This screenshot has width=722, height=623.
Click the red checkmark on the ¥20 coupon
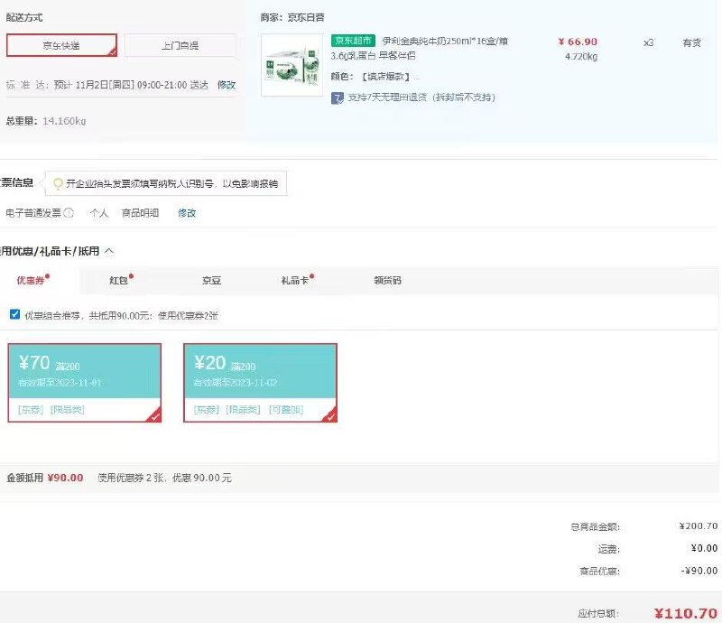[330, 415]
